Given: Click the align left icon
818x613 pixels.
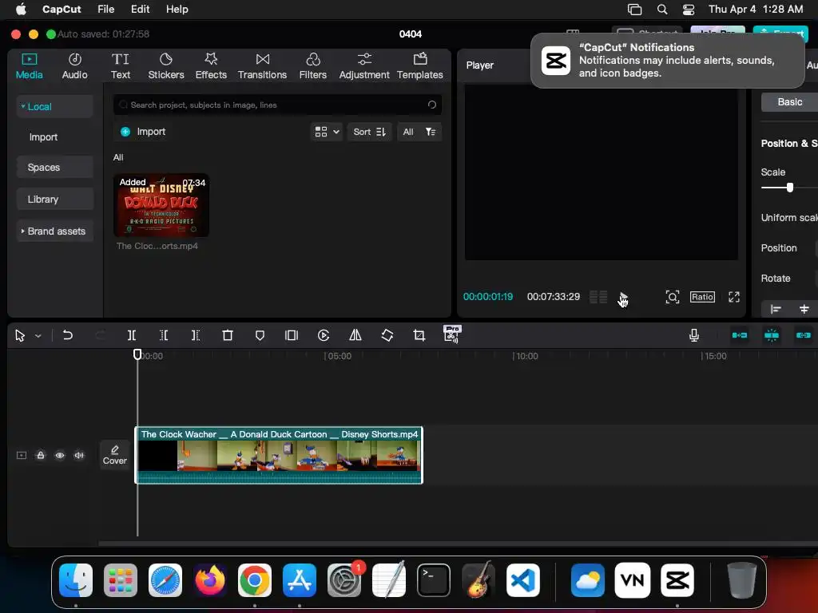Looking at the screenshot, I should pyautogui.click(x=776, y=309).
